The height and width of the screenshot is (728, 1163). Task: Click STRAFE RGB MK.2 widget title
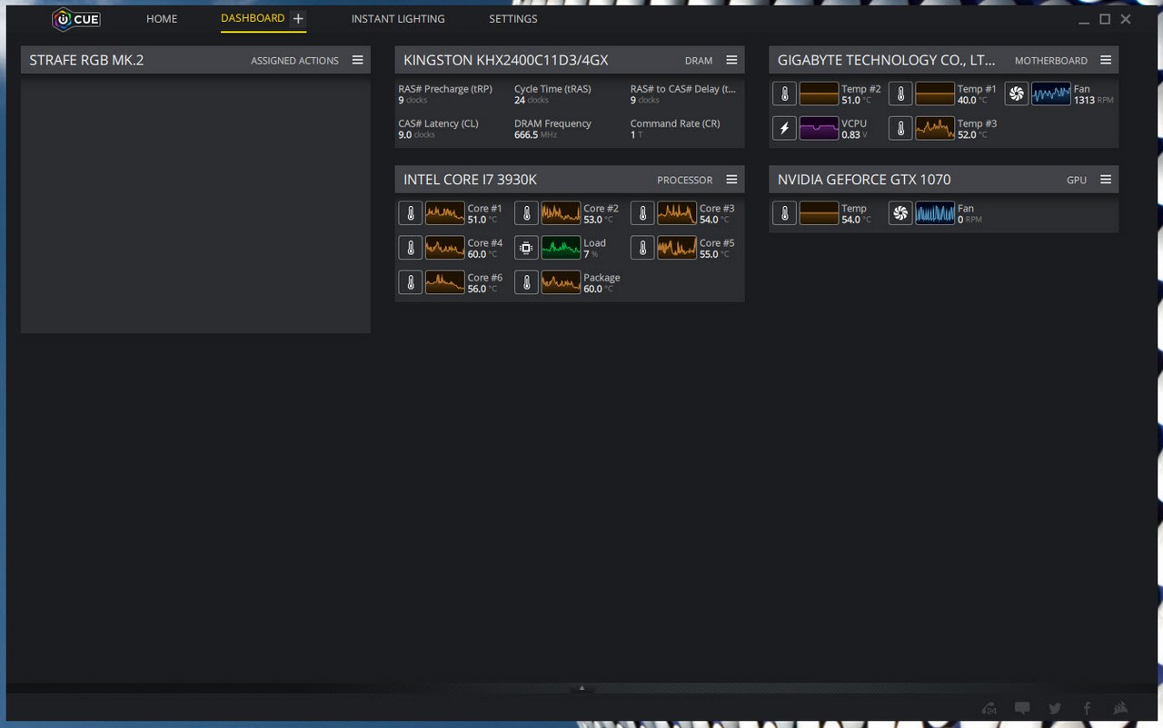click(86, 60)
